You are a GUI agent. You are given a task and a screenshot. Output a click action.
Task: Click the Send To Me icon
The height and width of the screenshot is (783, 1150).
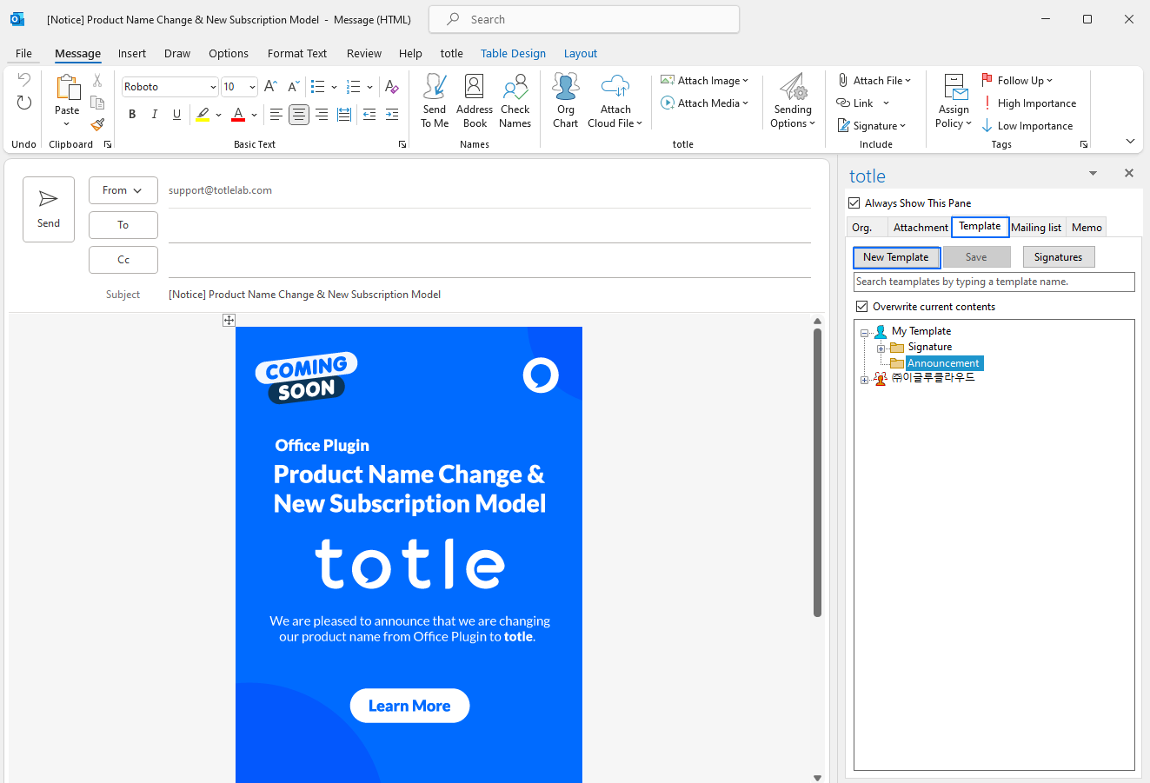[435, 101]
